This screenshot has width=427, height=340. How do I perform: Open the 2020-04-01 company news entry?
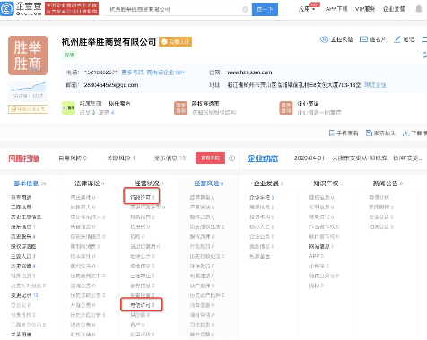point(358,158)
